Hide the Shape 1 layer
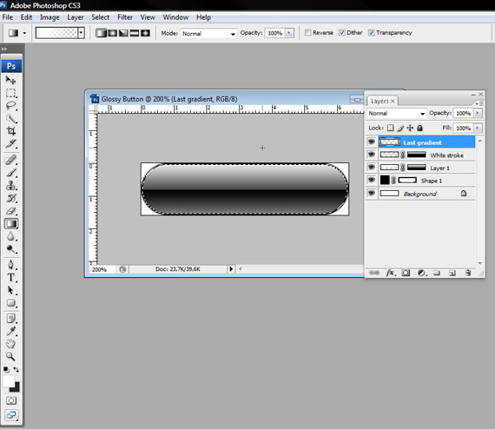The image size is (495, 429). (372, 181)
